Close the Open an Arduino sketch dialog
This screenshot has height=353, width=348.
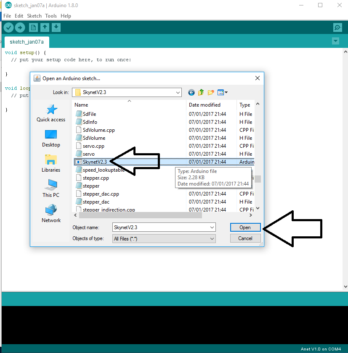tap(258, 78)
